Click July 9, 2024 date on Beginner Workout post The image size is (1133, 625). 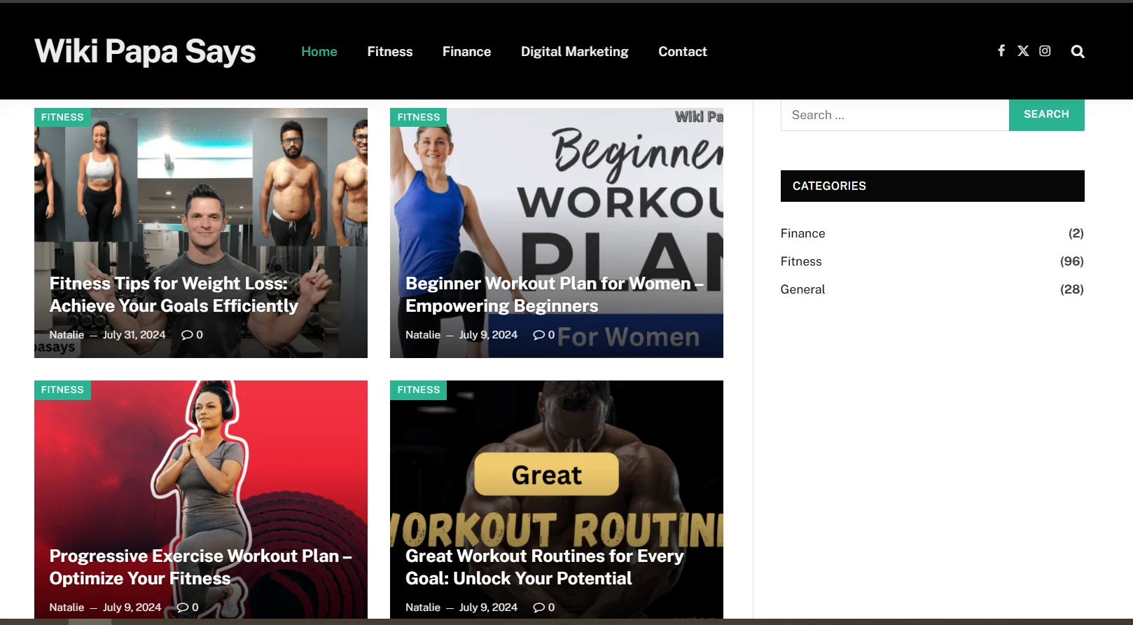pos(488,335)
